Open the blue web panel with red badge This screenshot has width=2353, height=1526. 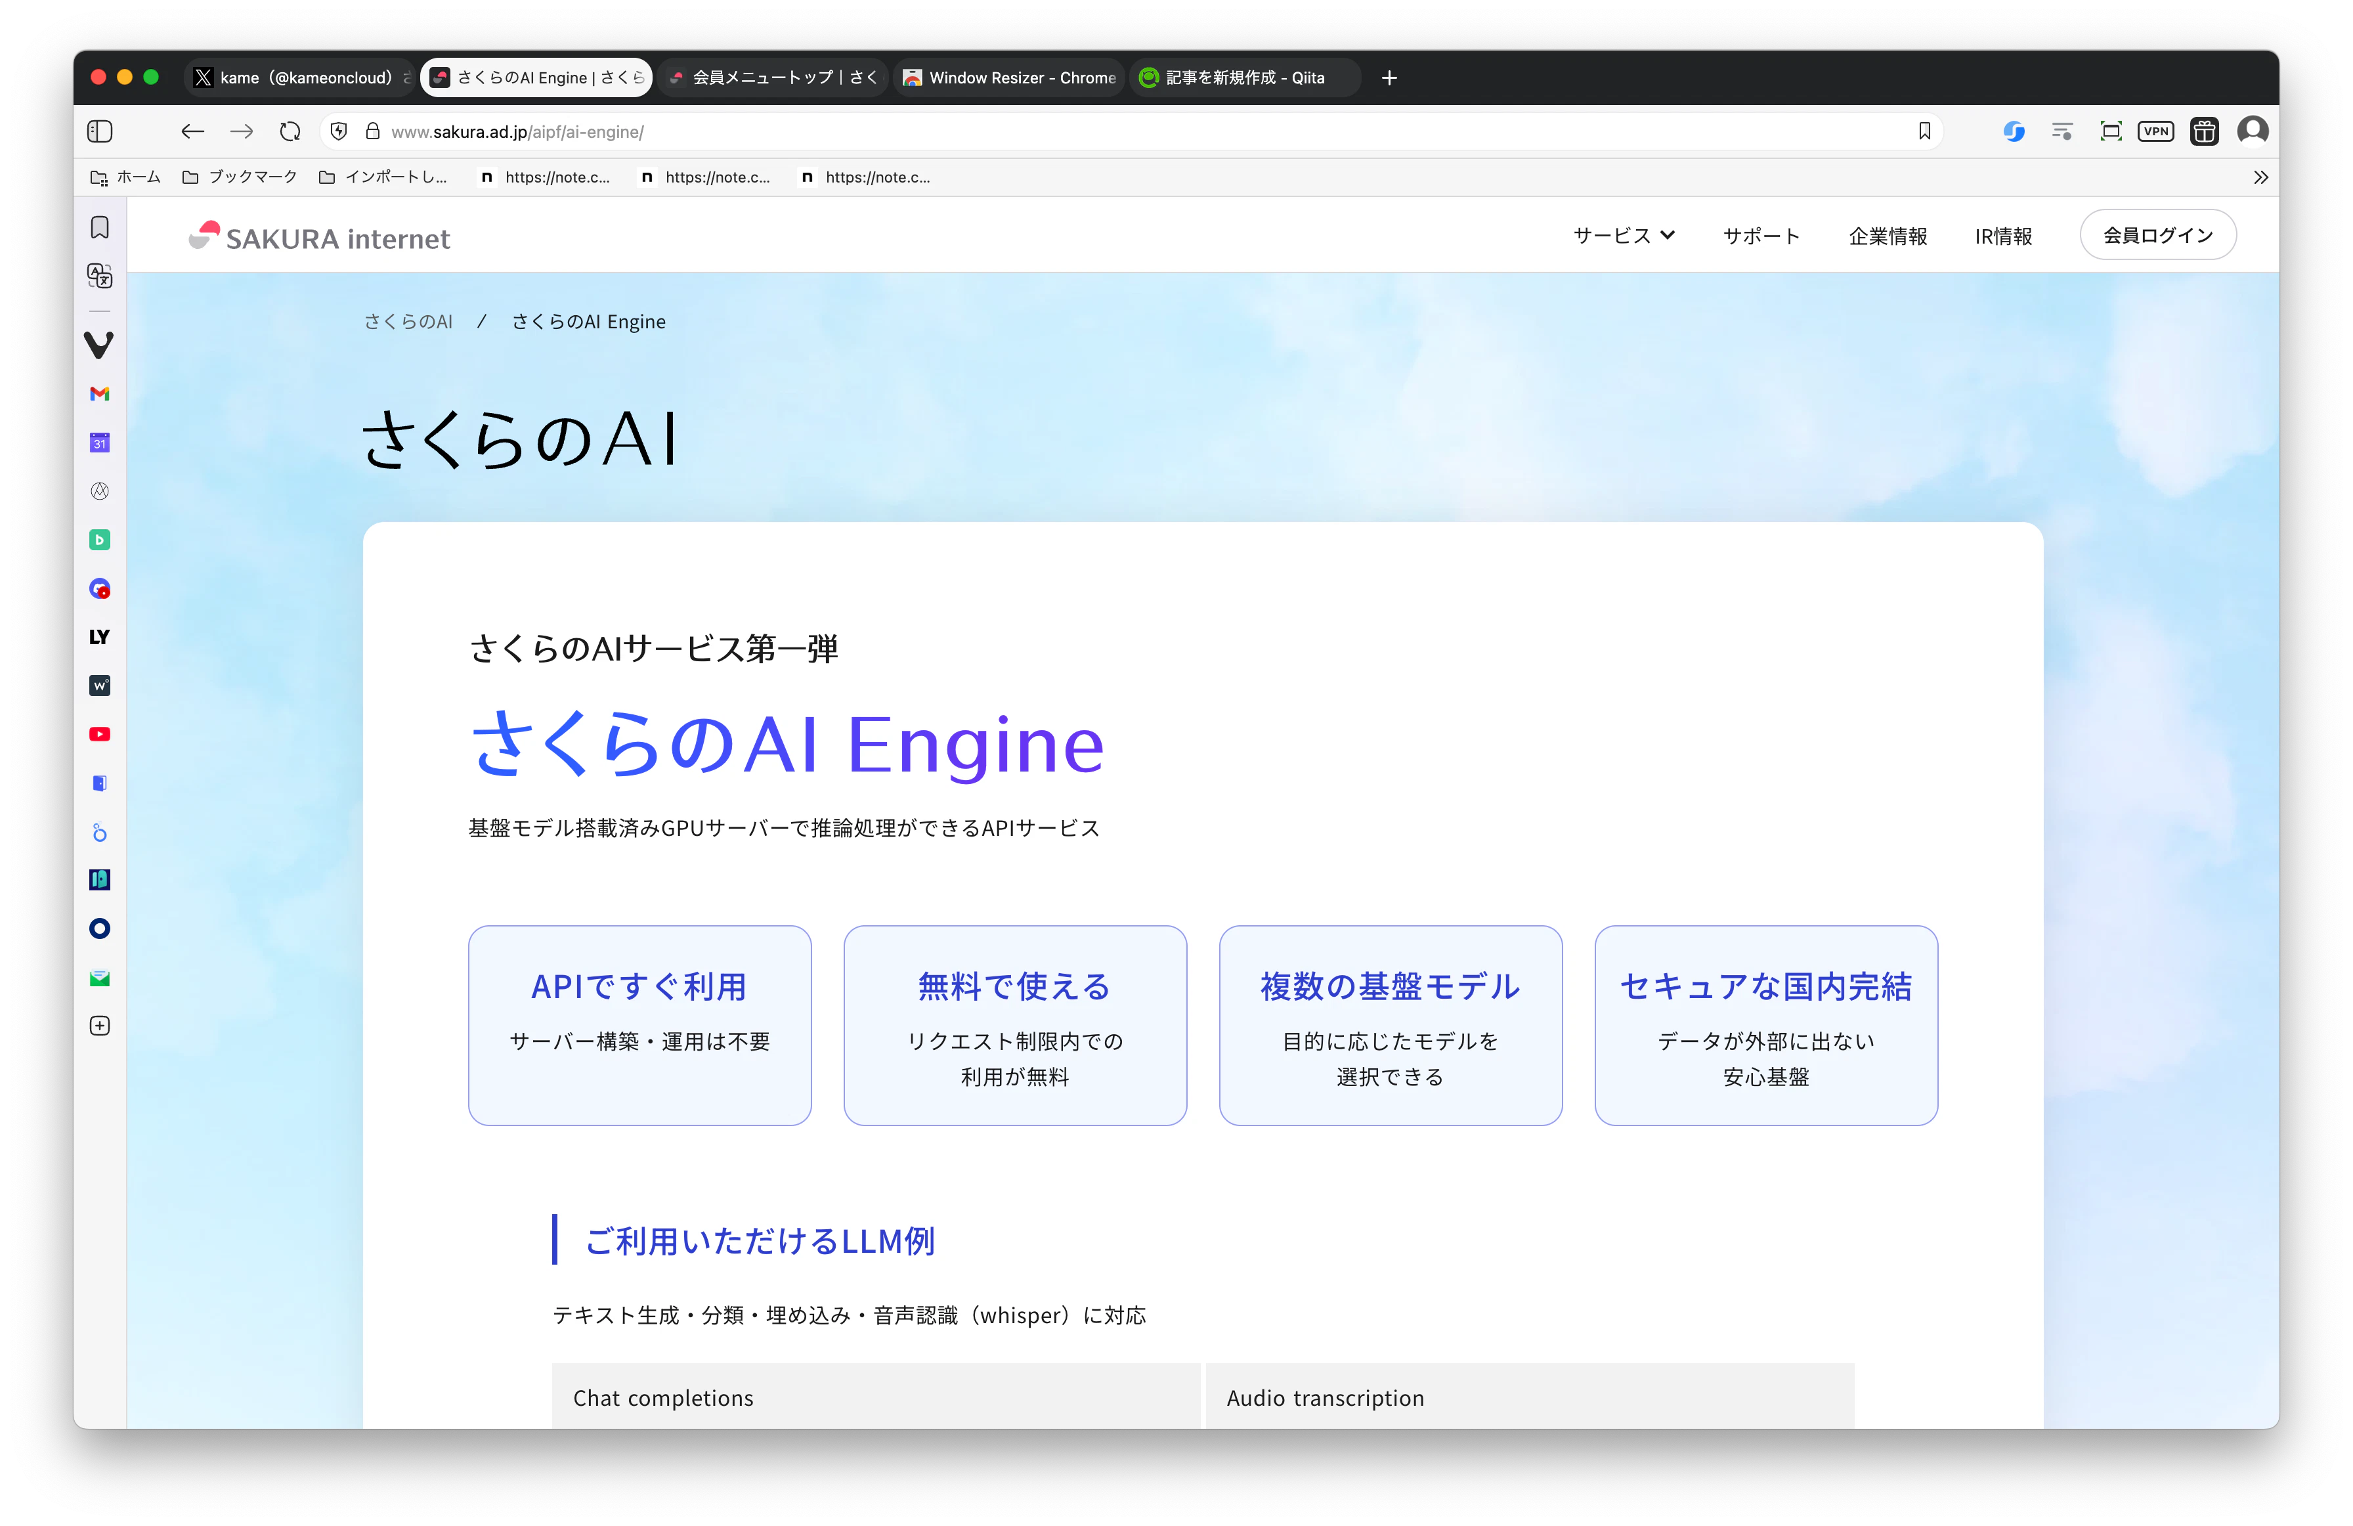tap(100, 590)
